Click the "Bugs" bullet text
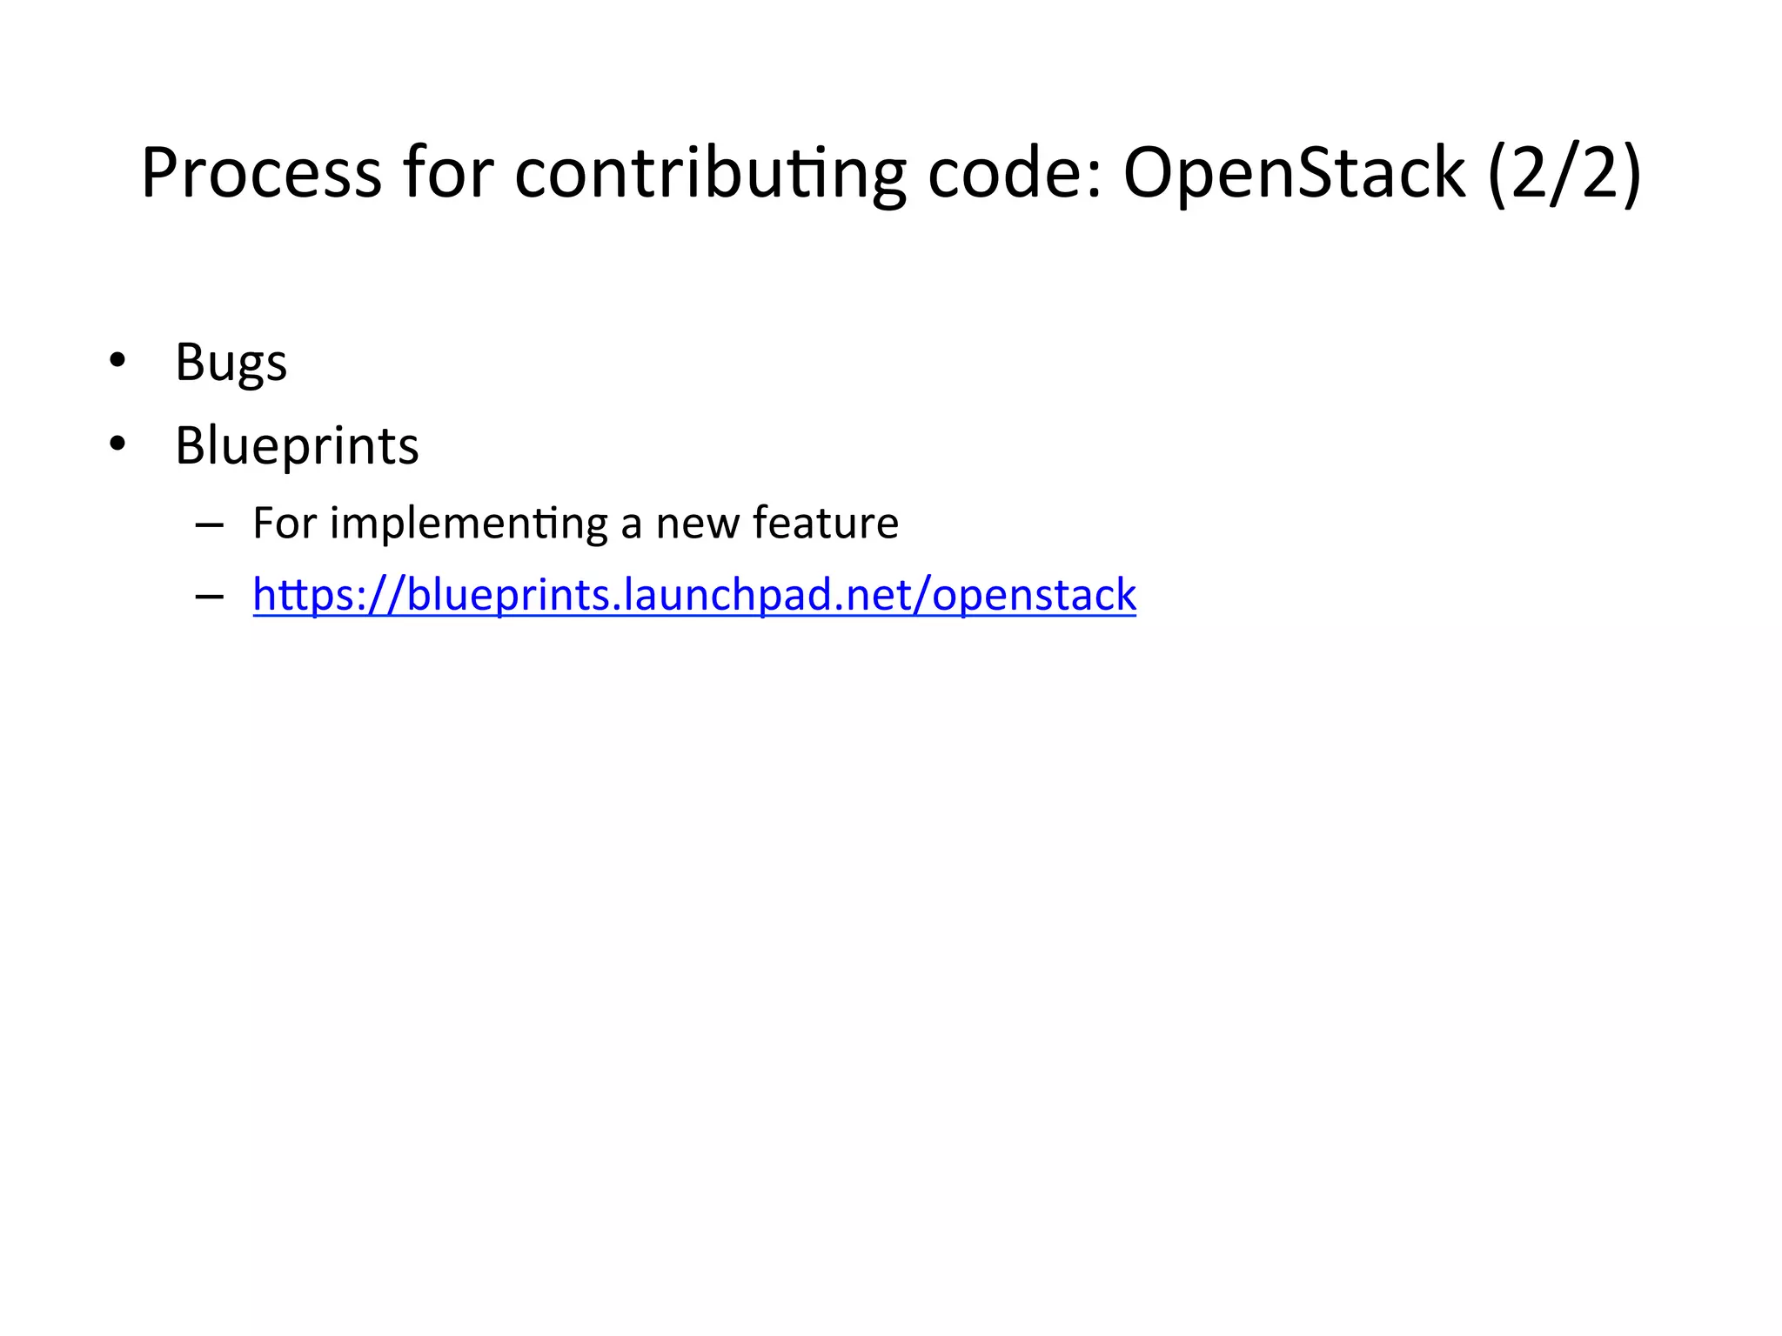 pos(231,362)
